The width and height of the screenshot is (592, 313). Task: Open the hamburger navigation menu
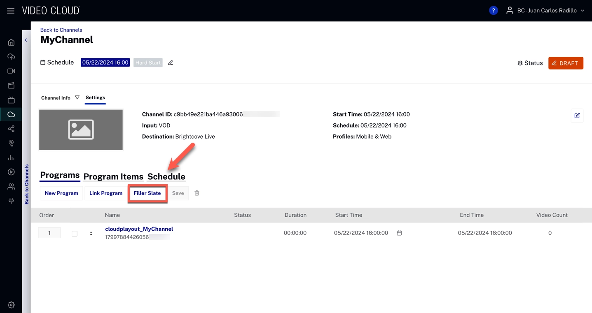point(11,11)
